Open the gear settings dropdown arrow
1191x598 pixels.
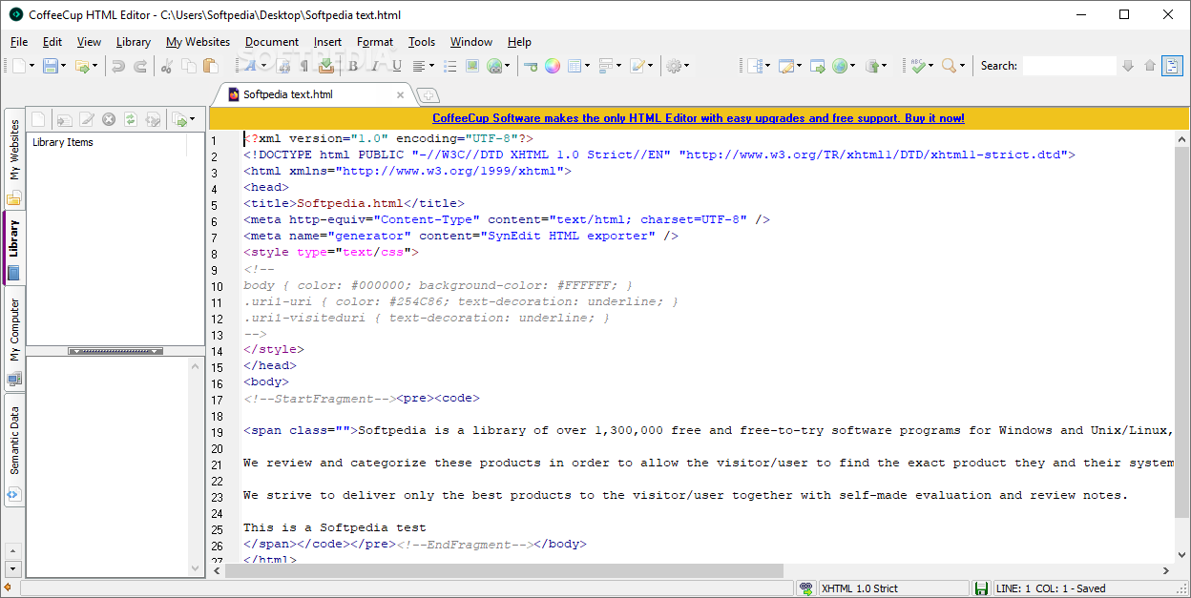coord(686,66)
